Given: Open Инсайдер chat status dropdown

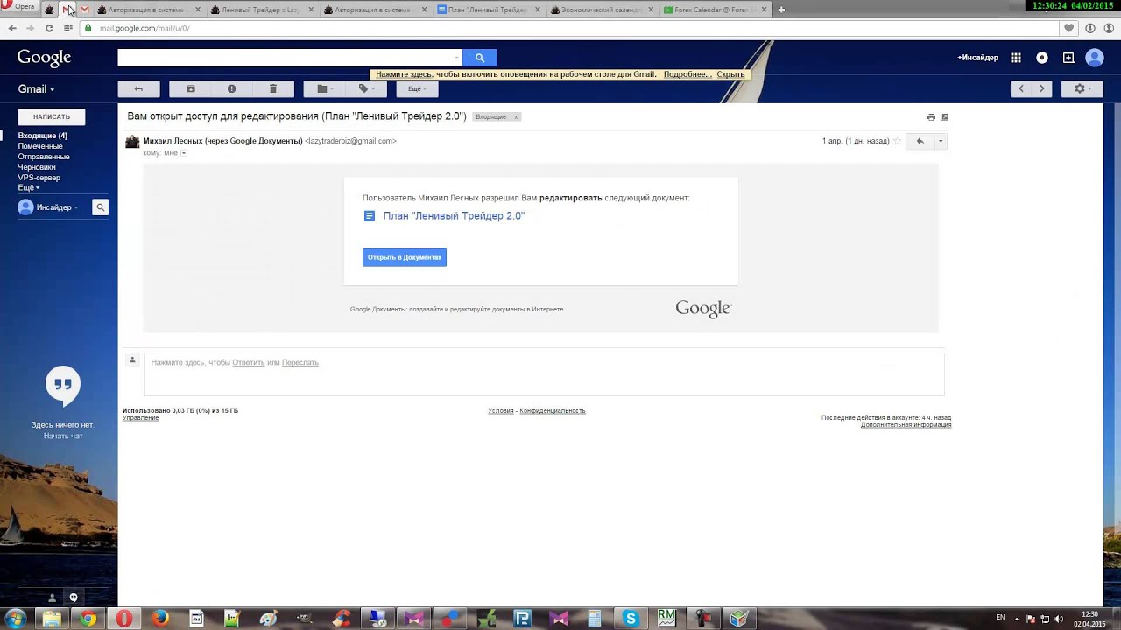Looking at the screenshot, I should click(58, 207).
